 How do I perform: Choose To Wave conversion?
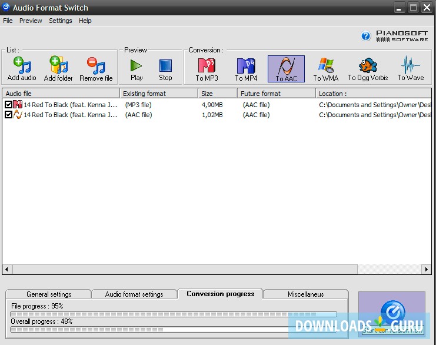point(411,68)
